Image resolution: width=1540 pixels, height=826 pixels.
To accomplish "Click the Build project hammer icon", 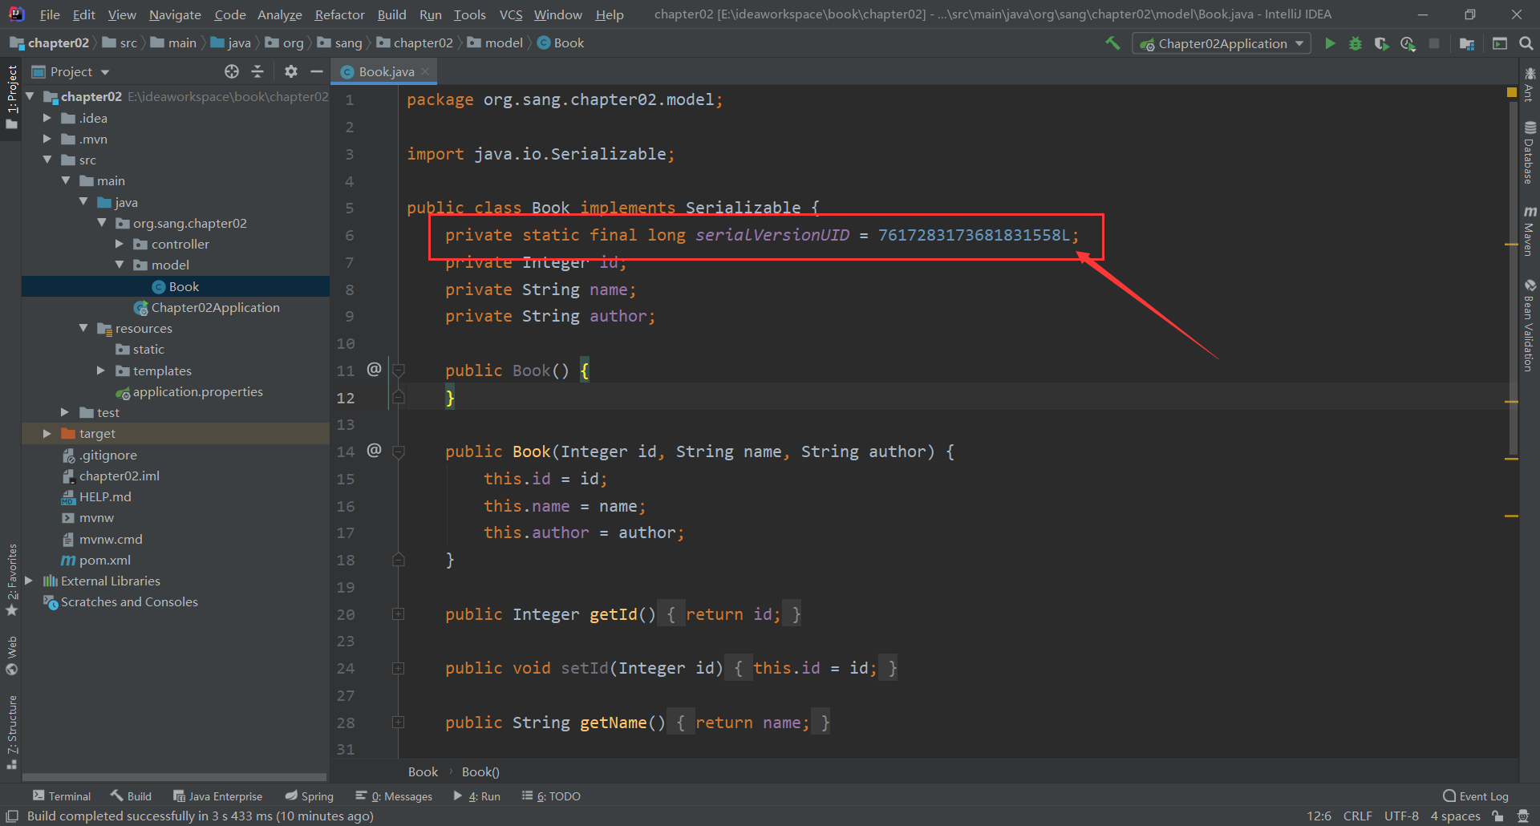I will (1112, 43).
